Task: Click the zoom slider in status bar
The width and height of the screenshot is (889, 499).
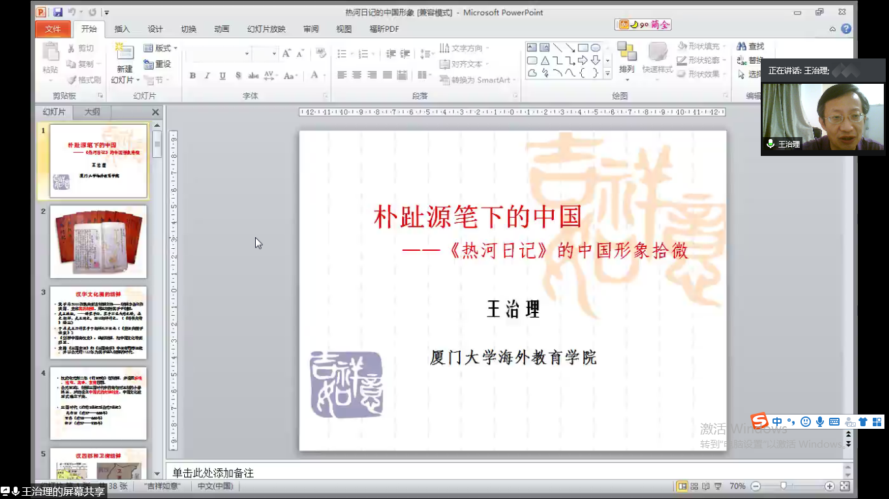Action: point(784,486)
